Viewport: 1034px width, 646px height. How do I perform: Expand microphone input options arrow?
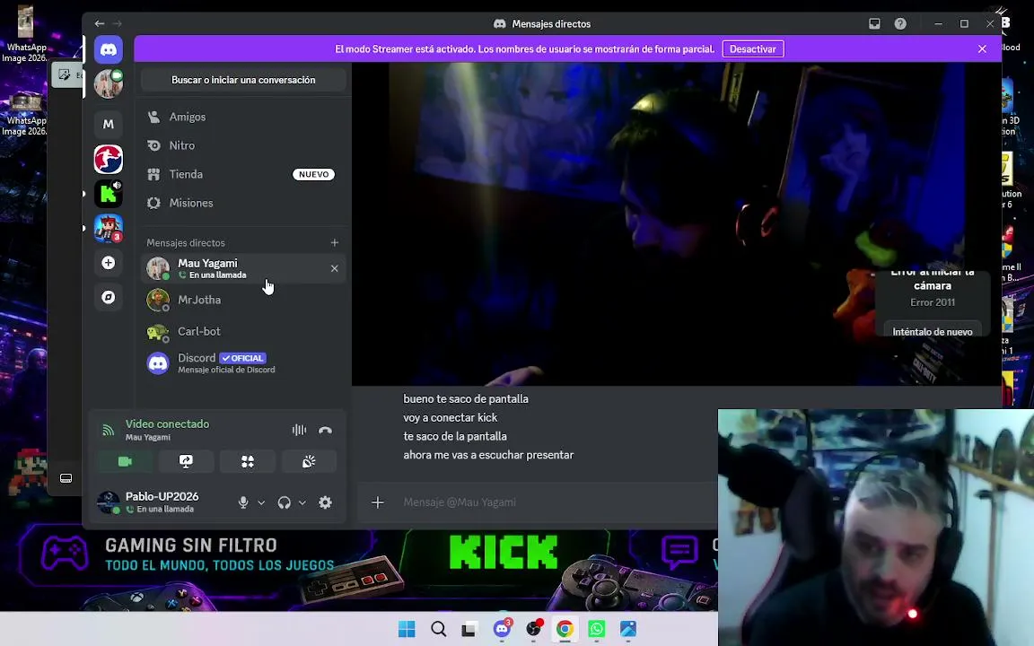pos(261,502)
